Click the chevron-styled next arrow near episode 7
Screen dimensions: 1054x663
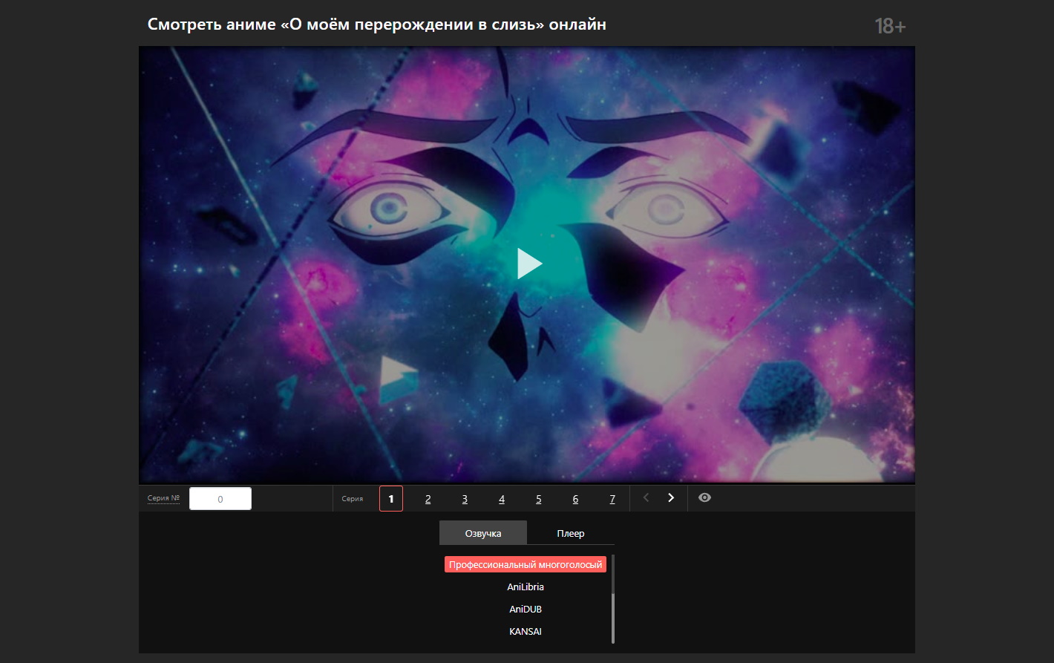click(670, 498)
